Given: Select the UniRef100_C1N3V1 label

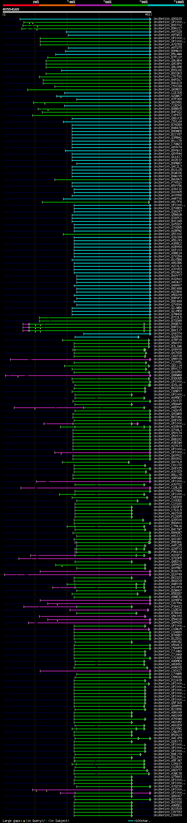Looking at the screenshot, I should pos(168,105).
